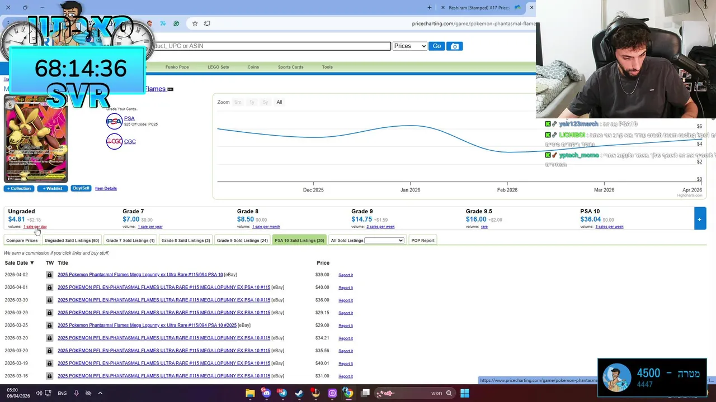Select PSA 10 Sold Listings (30) tab
Viewport: 716px width, 402px height.
pyautogui.click(x=299, y=241)
